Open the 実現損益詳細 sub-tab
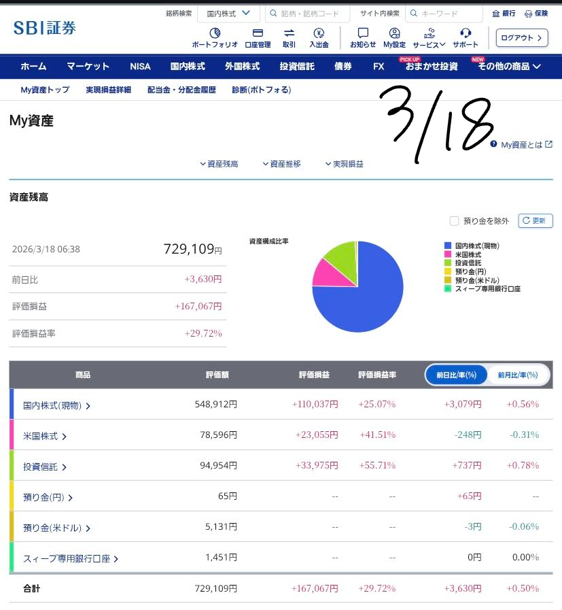Screen dimensions: 562x610 pos(108,90)
